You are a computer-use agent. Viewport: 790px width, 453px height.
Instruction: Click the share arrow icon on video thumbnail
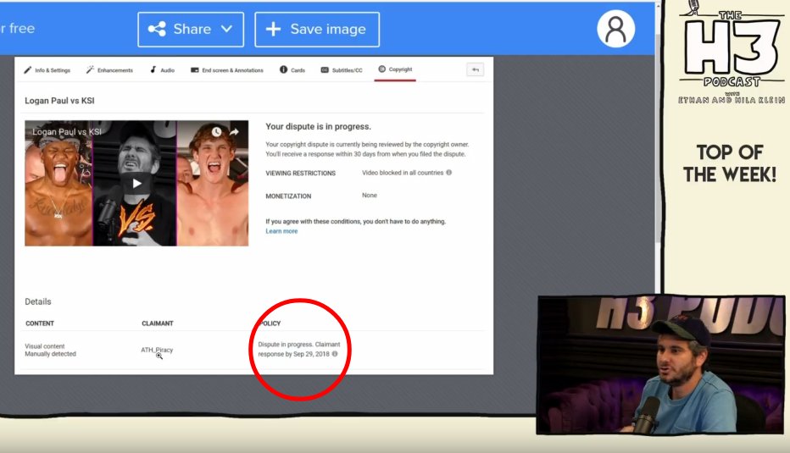coord(234,132)
